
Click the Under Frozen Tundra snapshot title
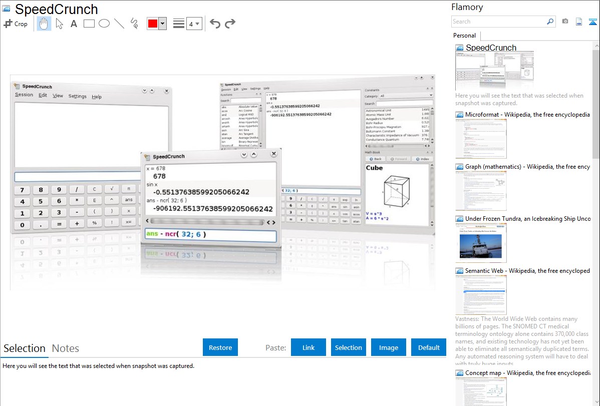coord(528,218)
